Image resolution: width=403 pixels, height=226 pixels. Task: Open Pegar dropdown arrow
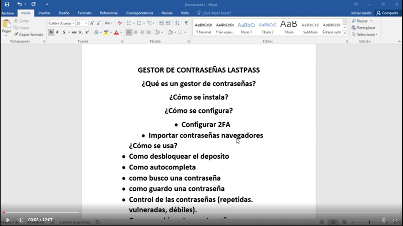tap(6, 35)
